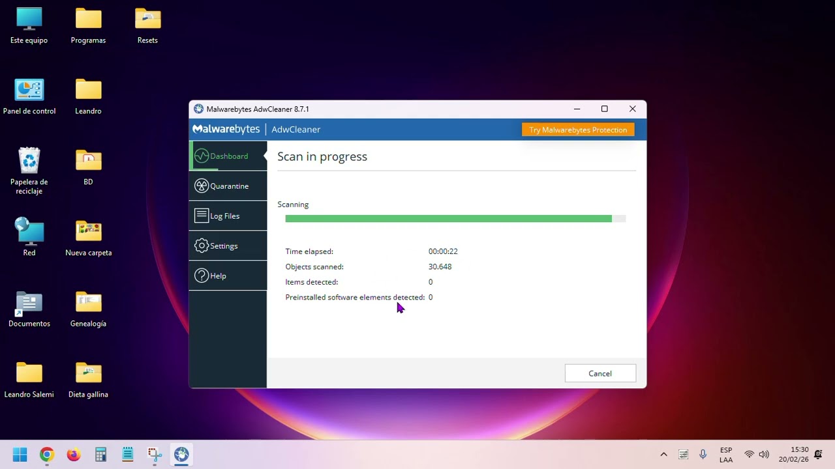
Task: Open the Dashboard section in AdwCleaner
Action: tap(228, 156)
